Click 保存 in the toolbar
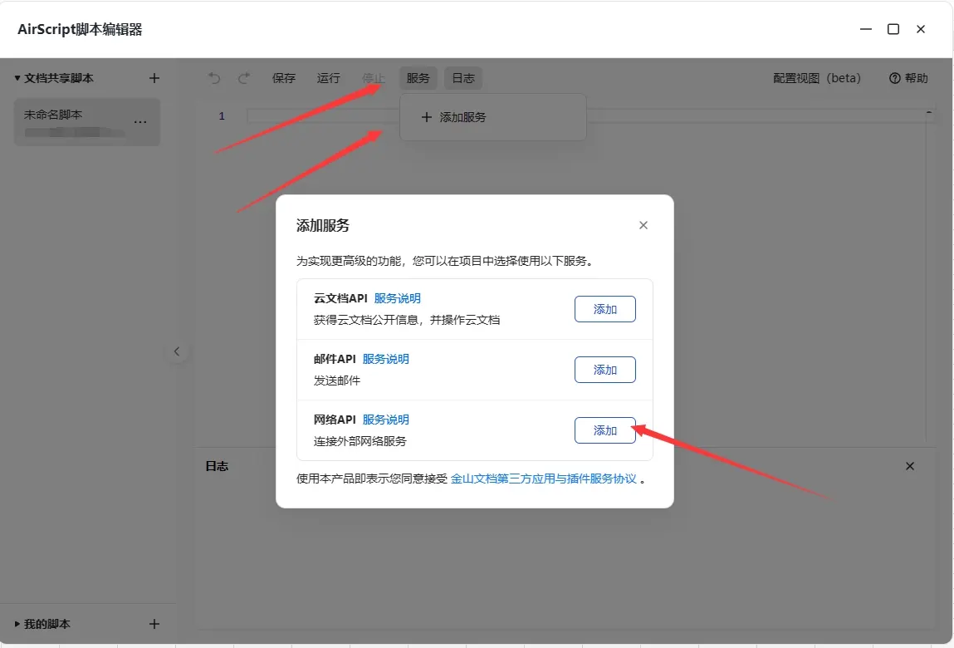Viewport: 954px width, 648px height. coord(283,78)
